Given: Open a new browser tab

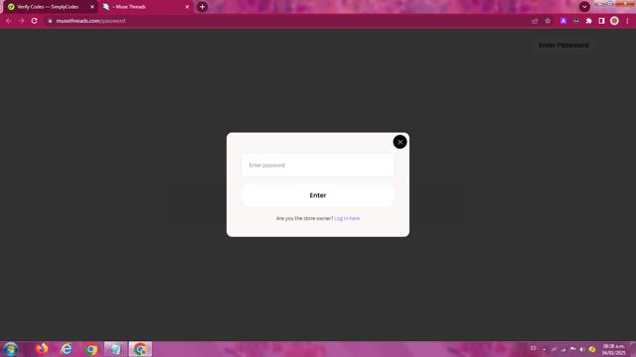Looking at the screenshot, I should (x=202, y=7).
